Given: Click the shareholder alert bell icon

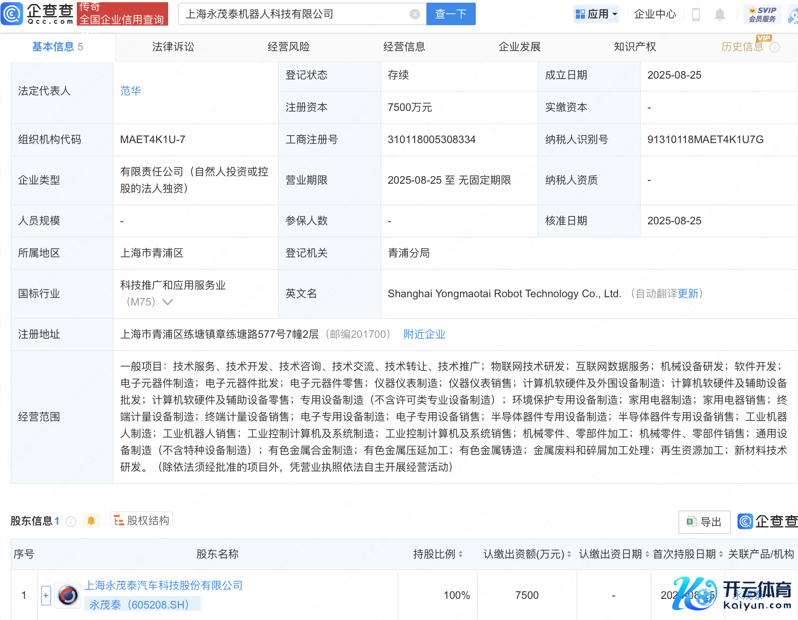Looking at the screenshot, I should coord(91,521).
